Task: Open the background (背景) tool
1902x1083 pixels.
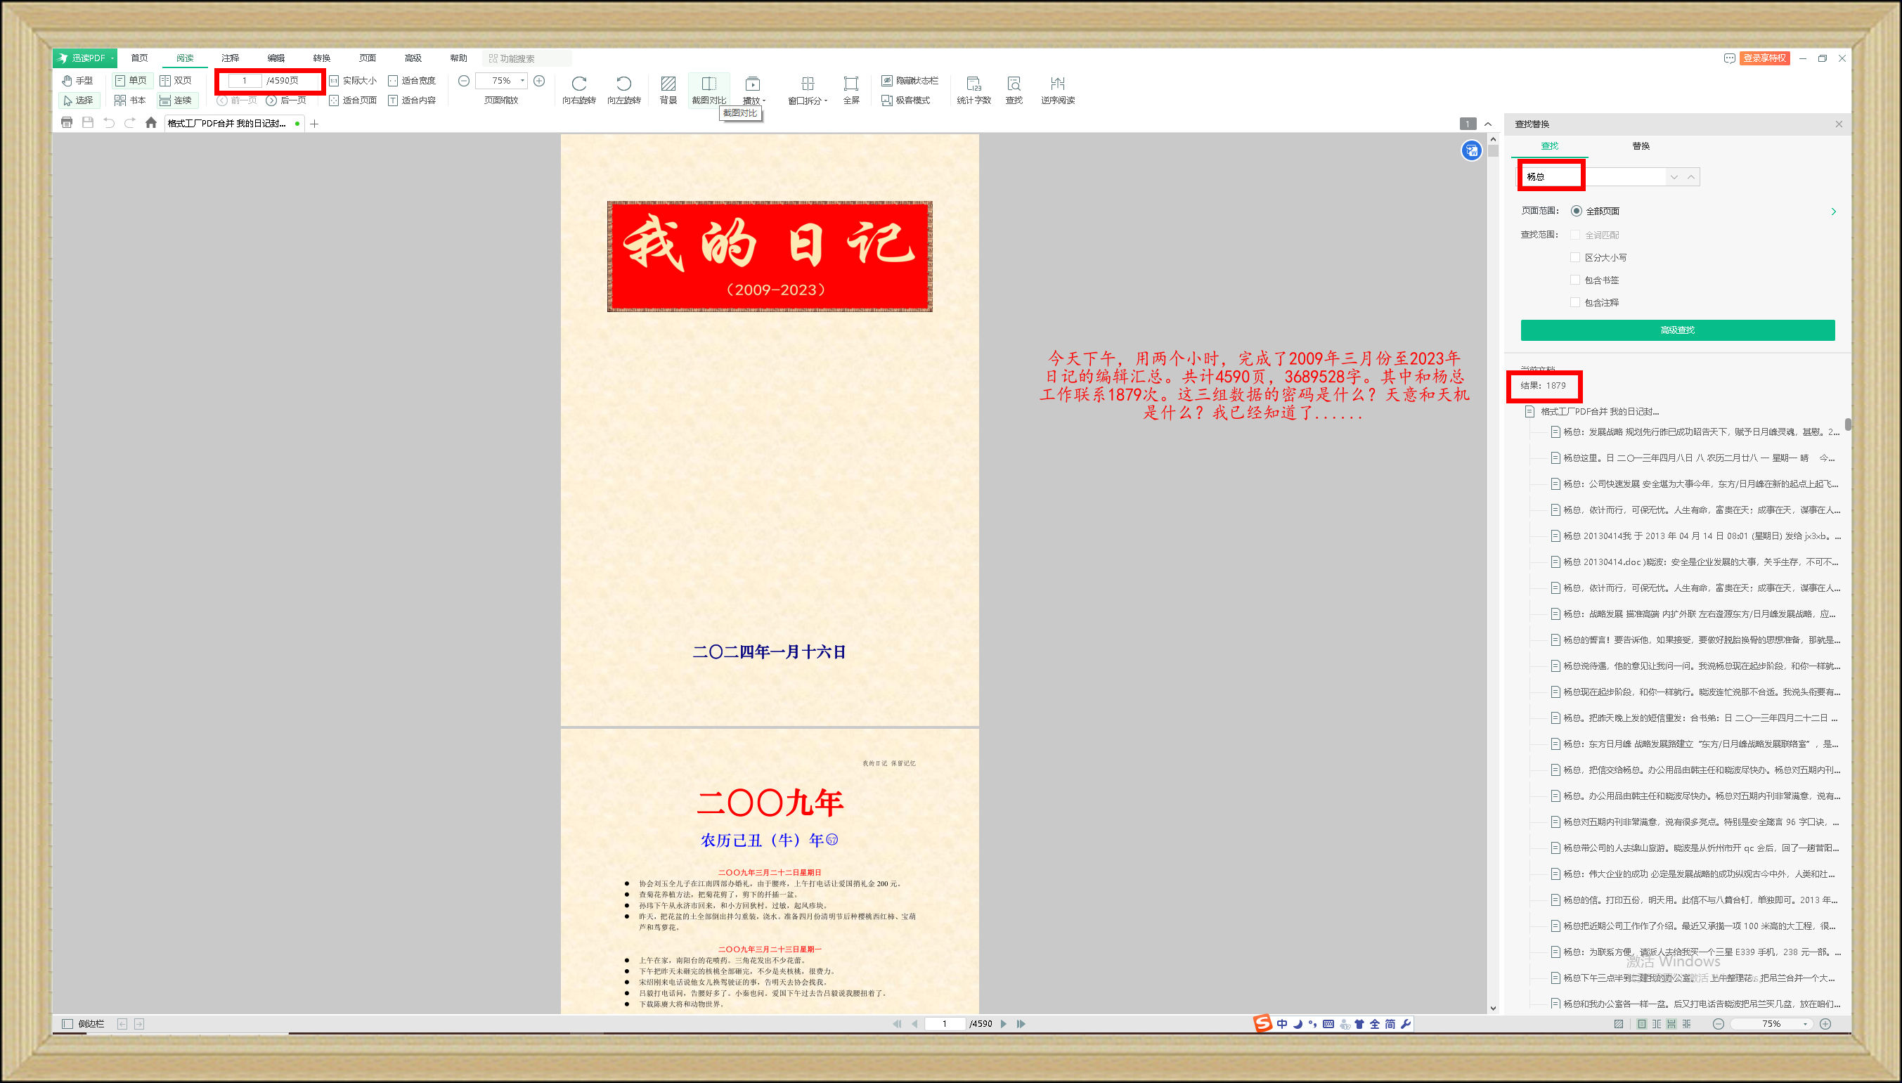Action: [668, 84]
